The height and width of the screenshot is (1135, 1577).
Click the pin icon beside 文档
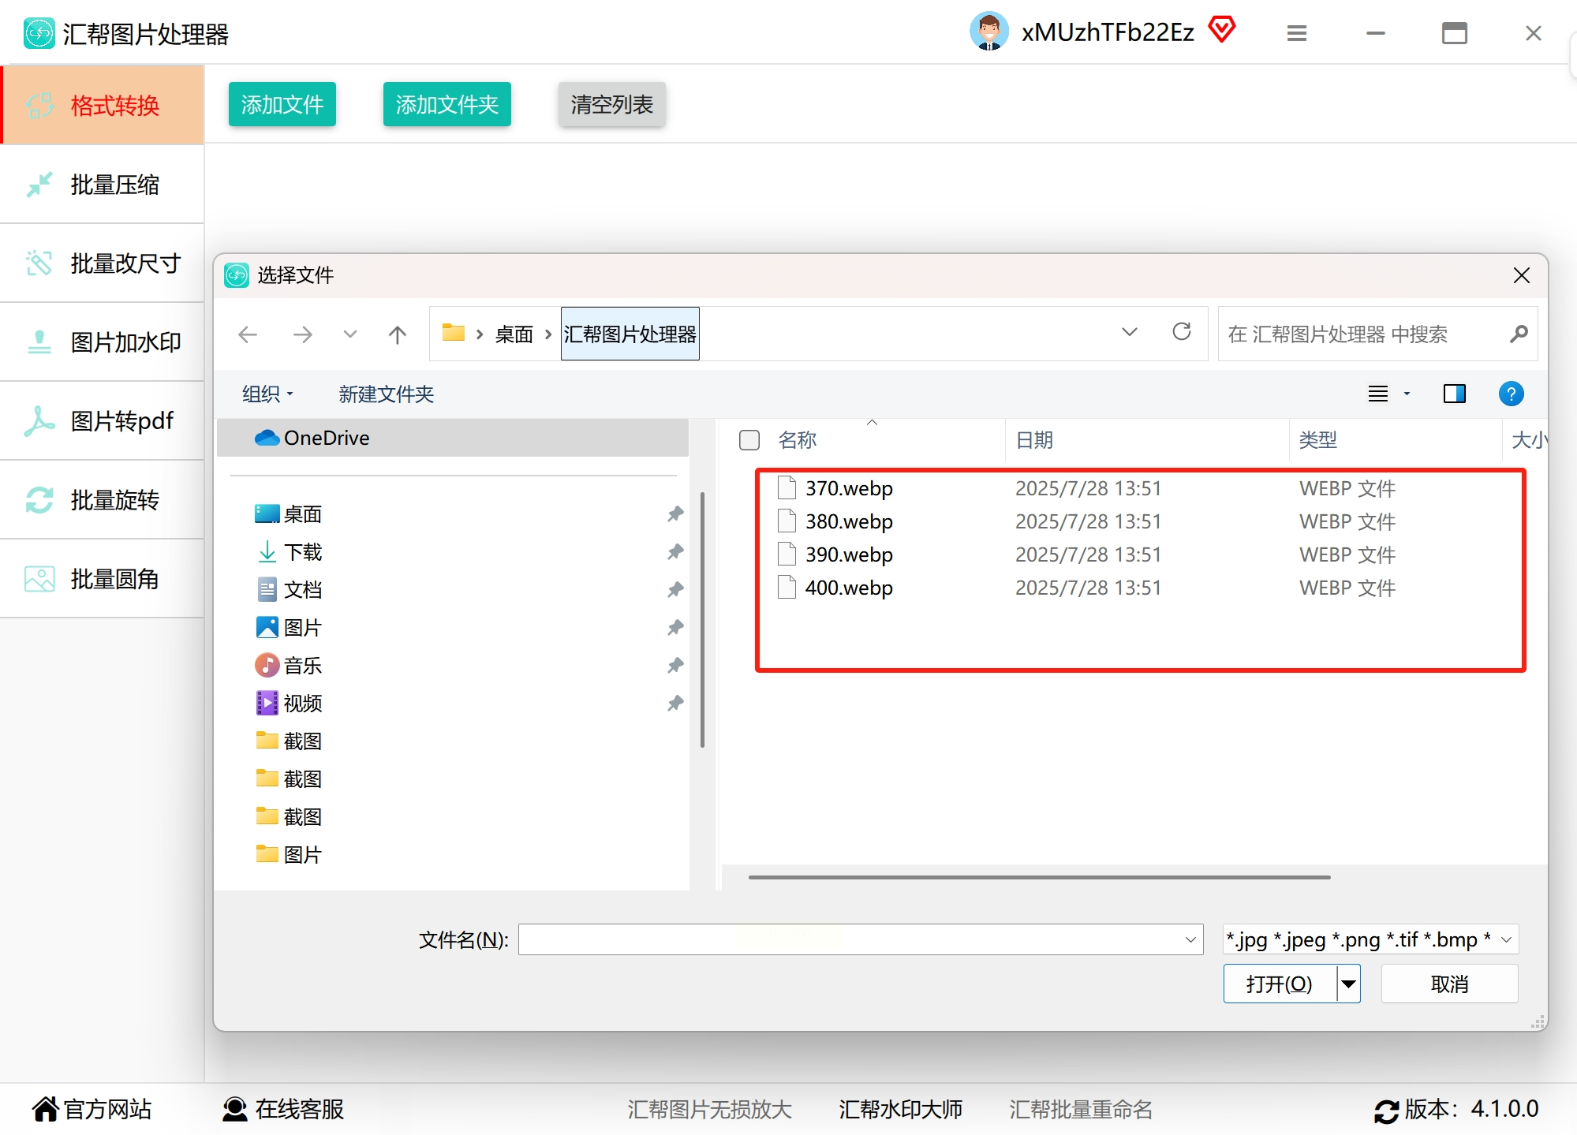tap(675, 590)
